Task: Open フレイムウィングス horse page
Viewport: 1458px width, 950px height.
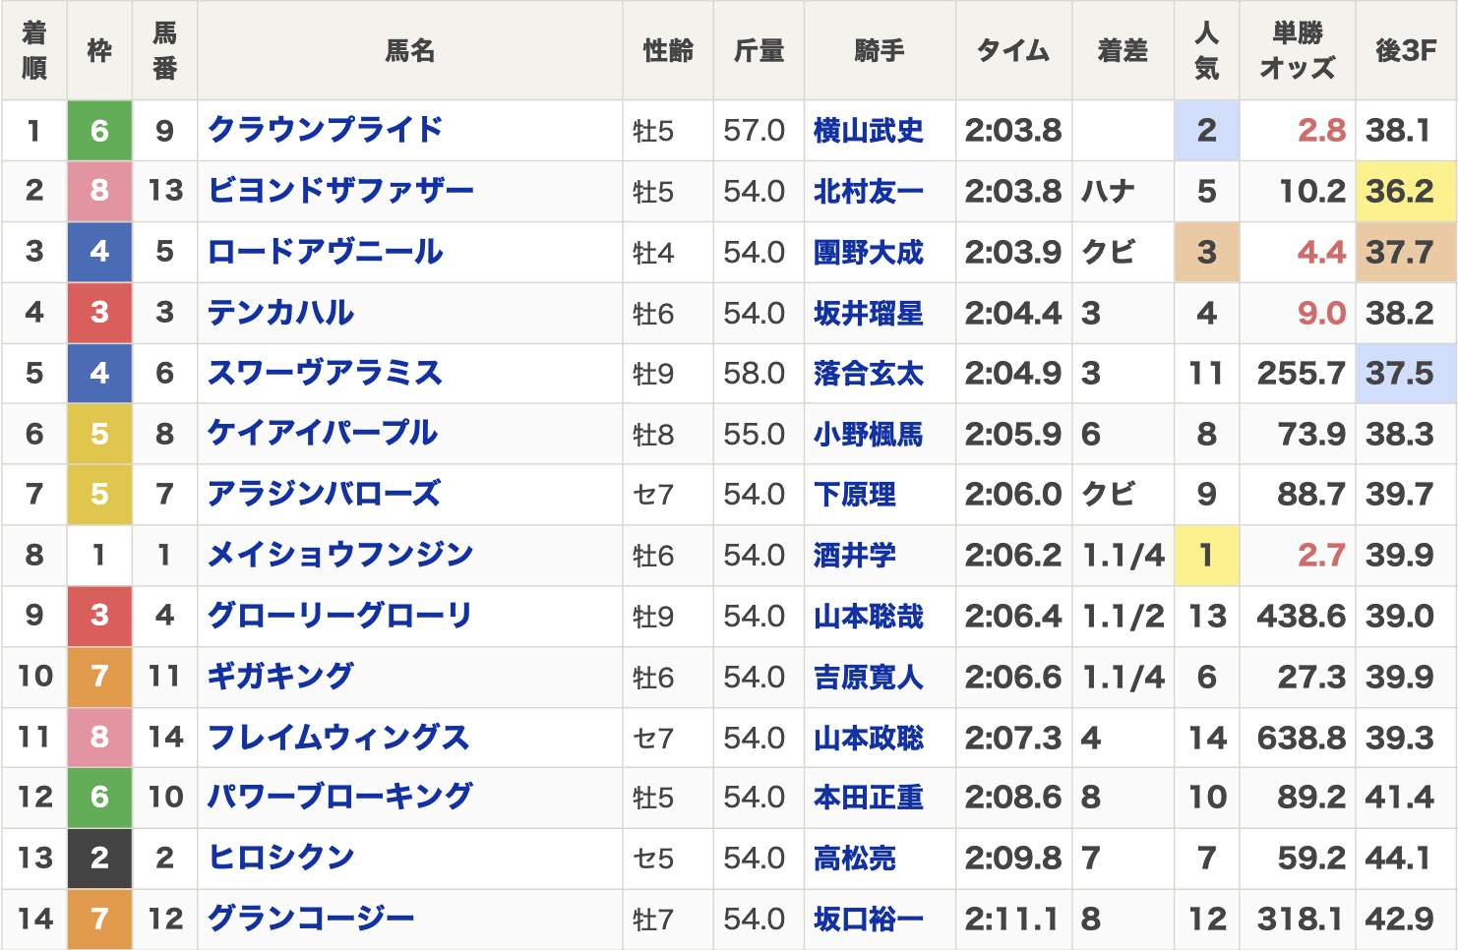Action: point(338,737)
